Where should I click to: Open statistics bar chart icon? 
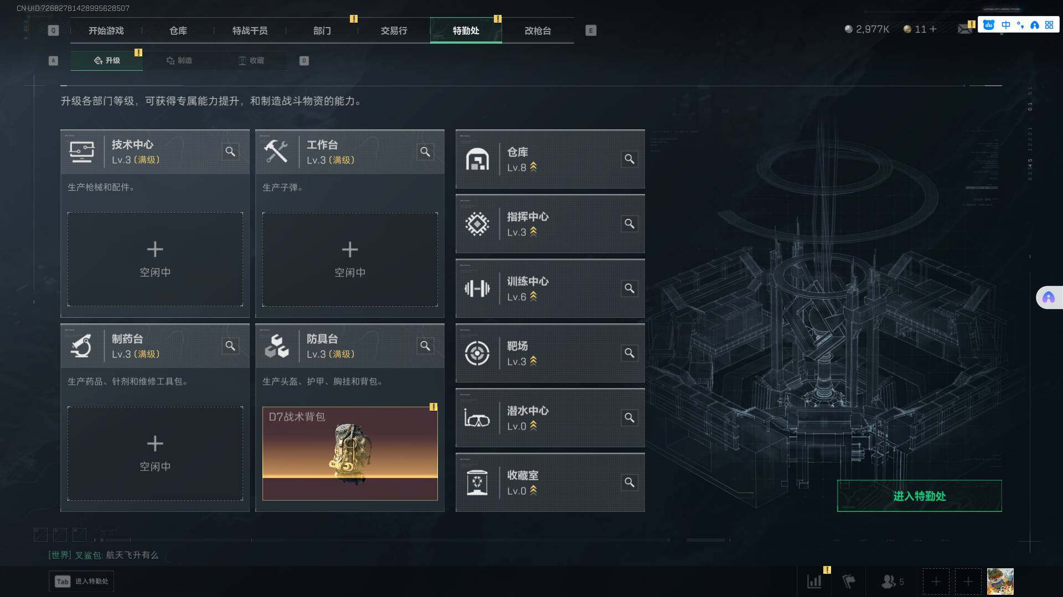tap(814, 582)
